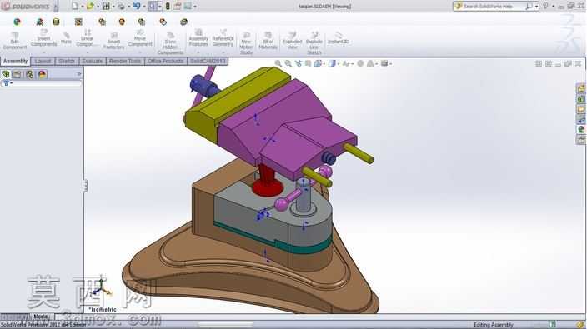Expand the Display Style dropdown arrow
The width and height of the screenshot is (587, 329).
click(338, 64)
